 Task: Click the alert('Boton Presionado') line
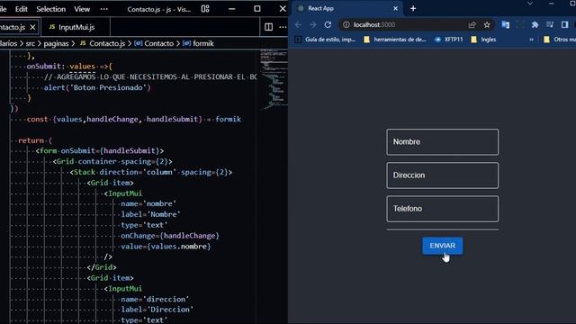[x=97, y=87]
